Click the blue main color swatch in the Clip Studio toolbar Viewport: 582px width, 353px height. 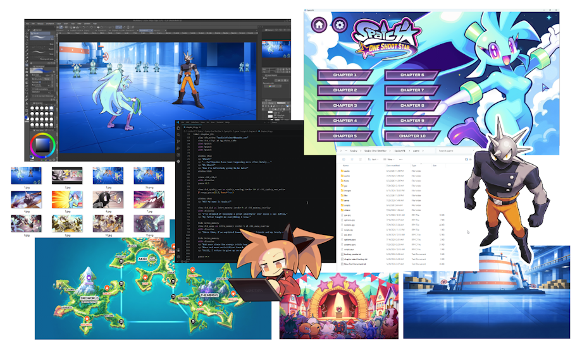[25, 117]
